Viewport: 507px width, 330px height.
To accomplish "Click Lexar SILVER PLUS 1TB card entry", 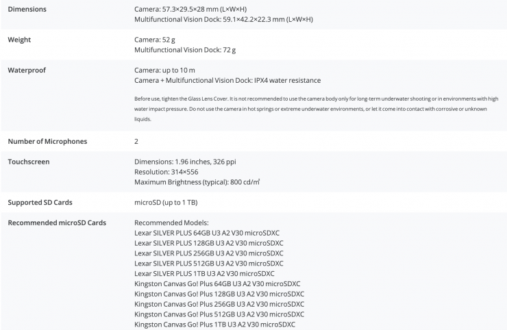I will click(206, 273).
